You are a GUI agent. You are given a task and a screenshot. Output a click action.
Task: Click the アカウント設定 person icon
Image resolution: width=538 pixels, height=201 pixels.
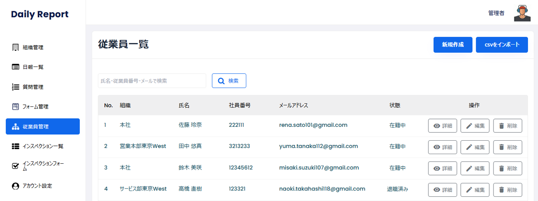16,186
